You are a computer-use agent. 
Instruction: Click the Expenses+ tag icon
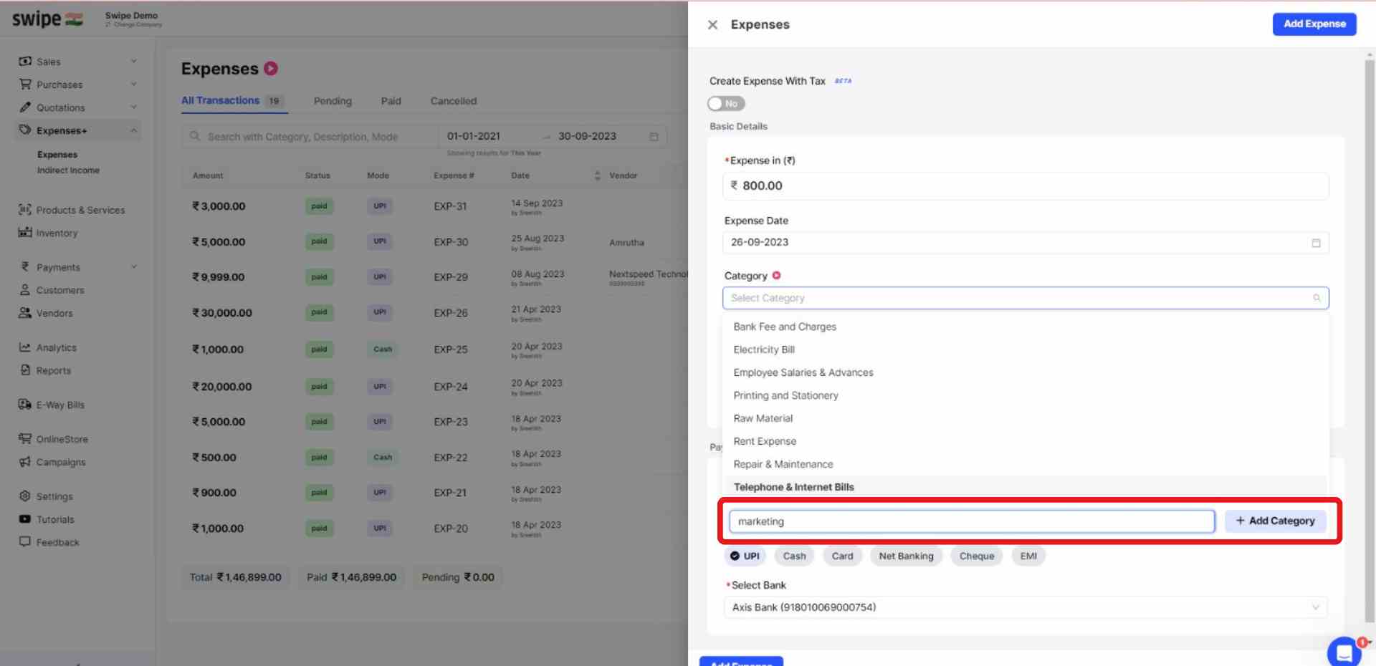[x=25, y=130]
